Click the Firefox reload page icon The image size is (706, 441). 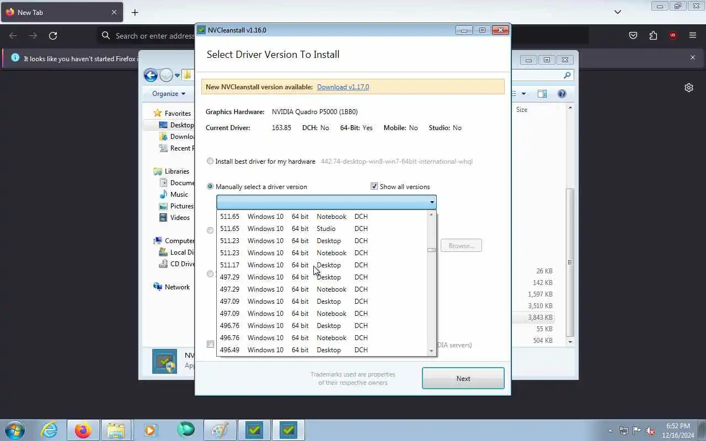pos(53,36)
